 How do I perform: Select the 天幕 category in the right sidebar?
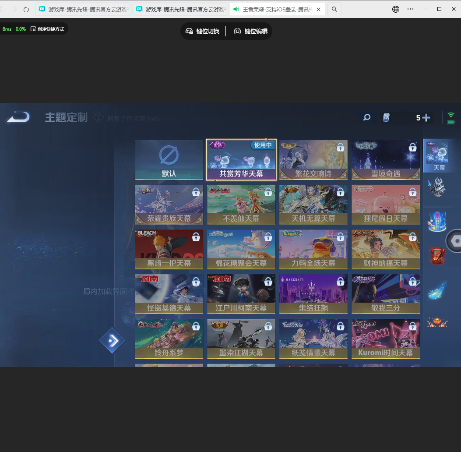[438, 156]
